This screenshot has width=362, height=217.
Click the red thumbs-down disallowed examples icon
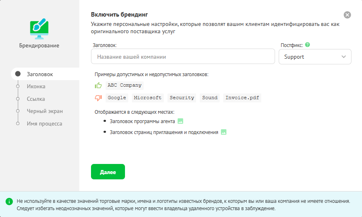coord(98,98)
